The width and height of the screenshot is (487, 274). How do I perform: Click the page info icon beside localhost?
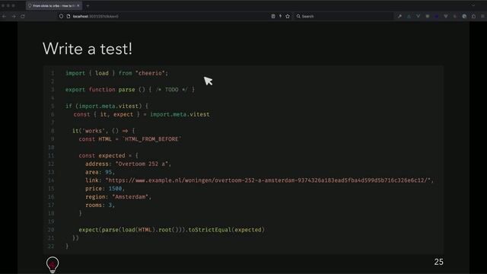pos(68,16)
